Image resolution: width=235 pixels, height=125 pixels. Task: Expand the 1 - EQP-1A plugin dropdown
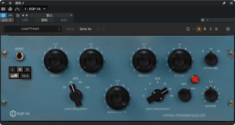point(44,9)
